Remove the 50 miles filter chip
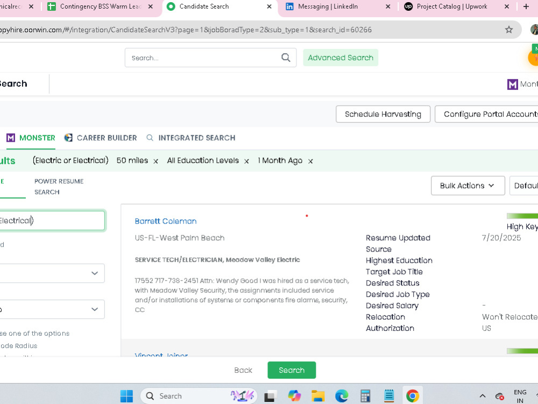Viewport: 538px width, 404px height. [156, 161]
